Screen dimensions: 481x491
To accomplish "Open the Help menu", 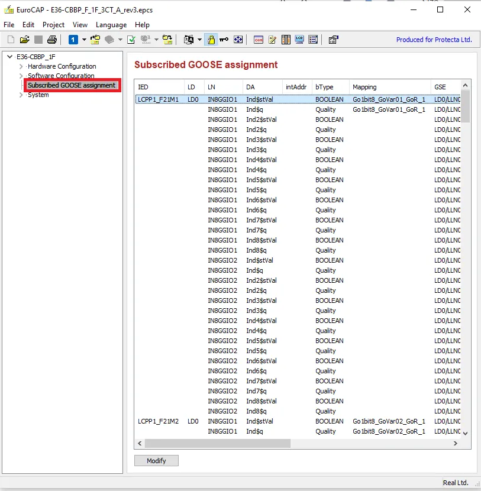I will pos(142,25).
